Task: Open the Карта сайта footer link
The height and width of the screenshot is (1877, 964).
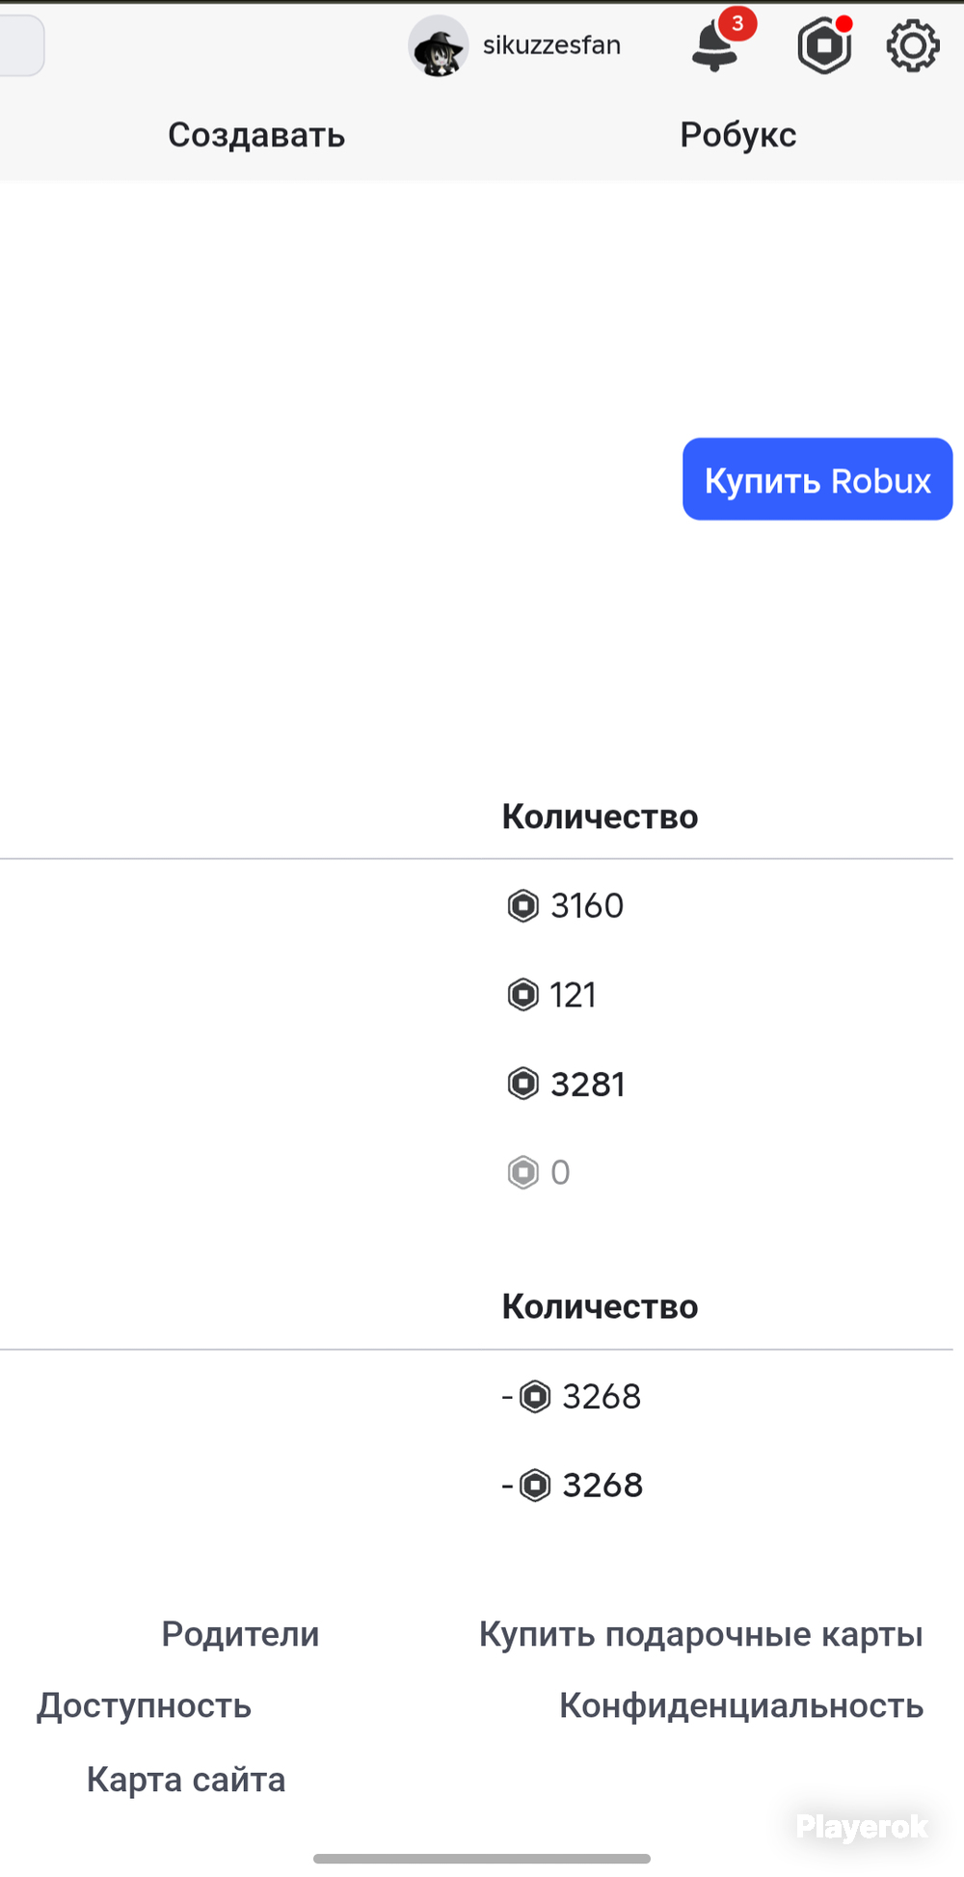Action: 186,1780
